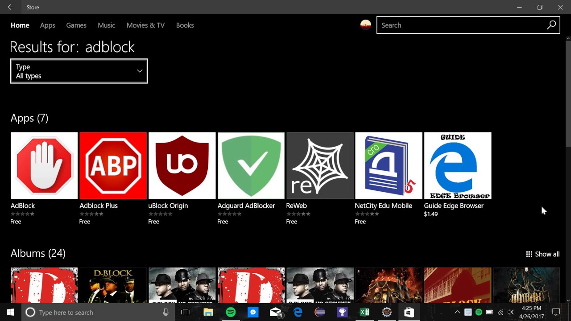Image resolution: width=571 pixels, height=321 pixels.
Task: Click the Cortana Type here to search box
Action: 97,312
